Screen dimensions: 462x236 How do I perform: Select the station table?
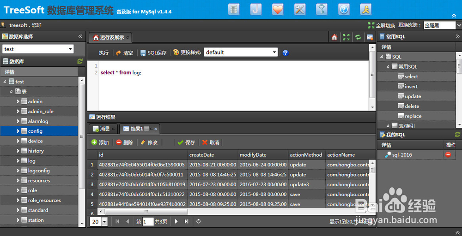[36, 220]
